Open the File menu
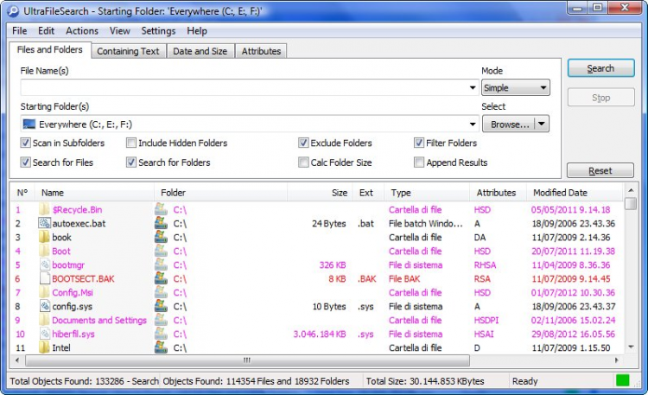The image size is (648, 395). click(19, 30)
